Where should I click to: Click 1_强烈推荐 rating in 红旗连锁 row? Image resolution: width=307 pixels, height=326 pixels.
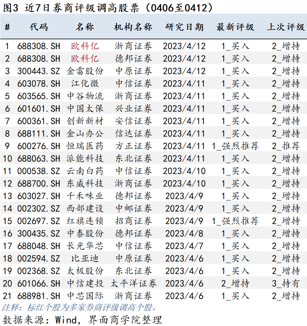tap(235, 221)
